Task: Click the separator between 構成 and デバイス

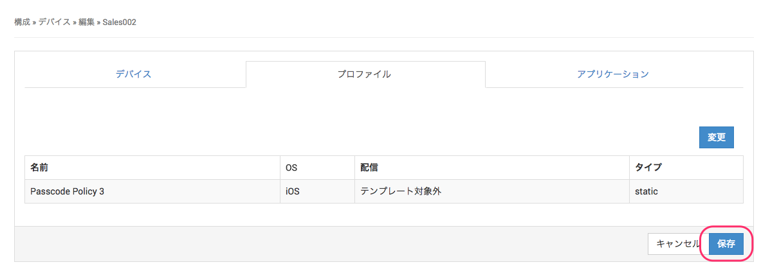Action: tap(34, 22)
